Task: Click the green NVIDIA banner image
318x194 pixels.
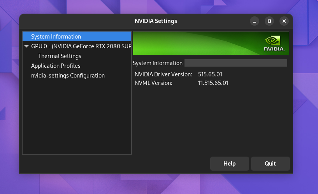Action: (x=211, y=43)
